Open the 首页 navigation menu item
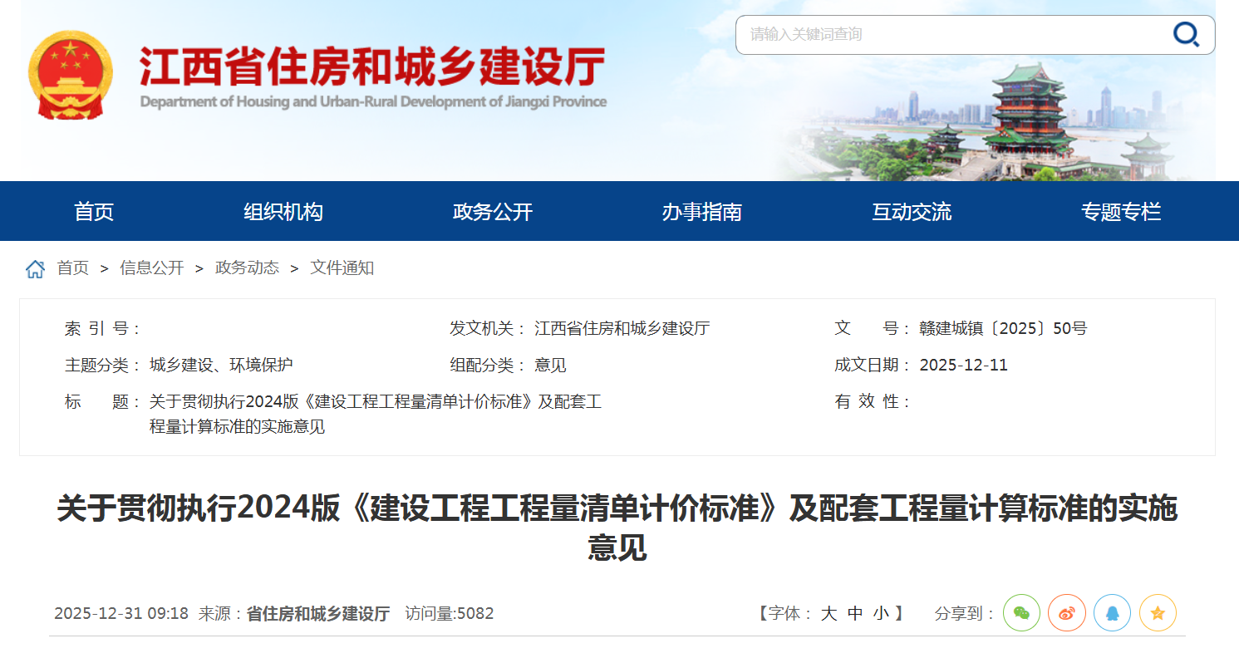The image size is (1239, 653). [x=94, y=212]
